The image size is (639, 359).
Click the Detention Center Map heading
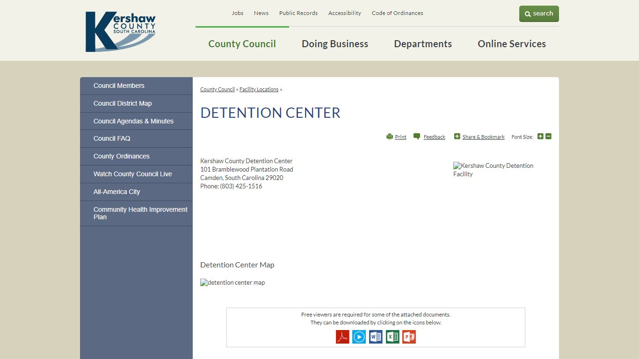point(237,265)
